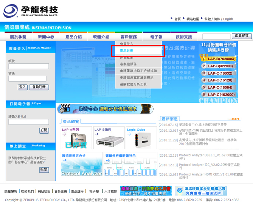The width and height of the screenshot is (253, 206).
Task: Open the 關於孕龍 menu
Action: 18,37
